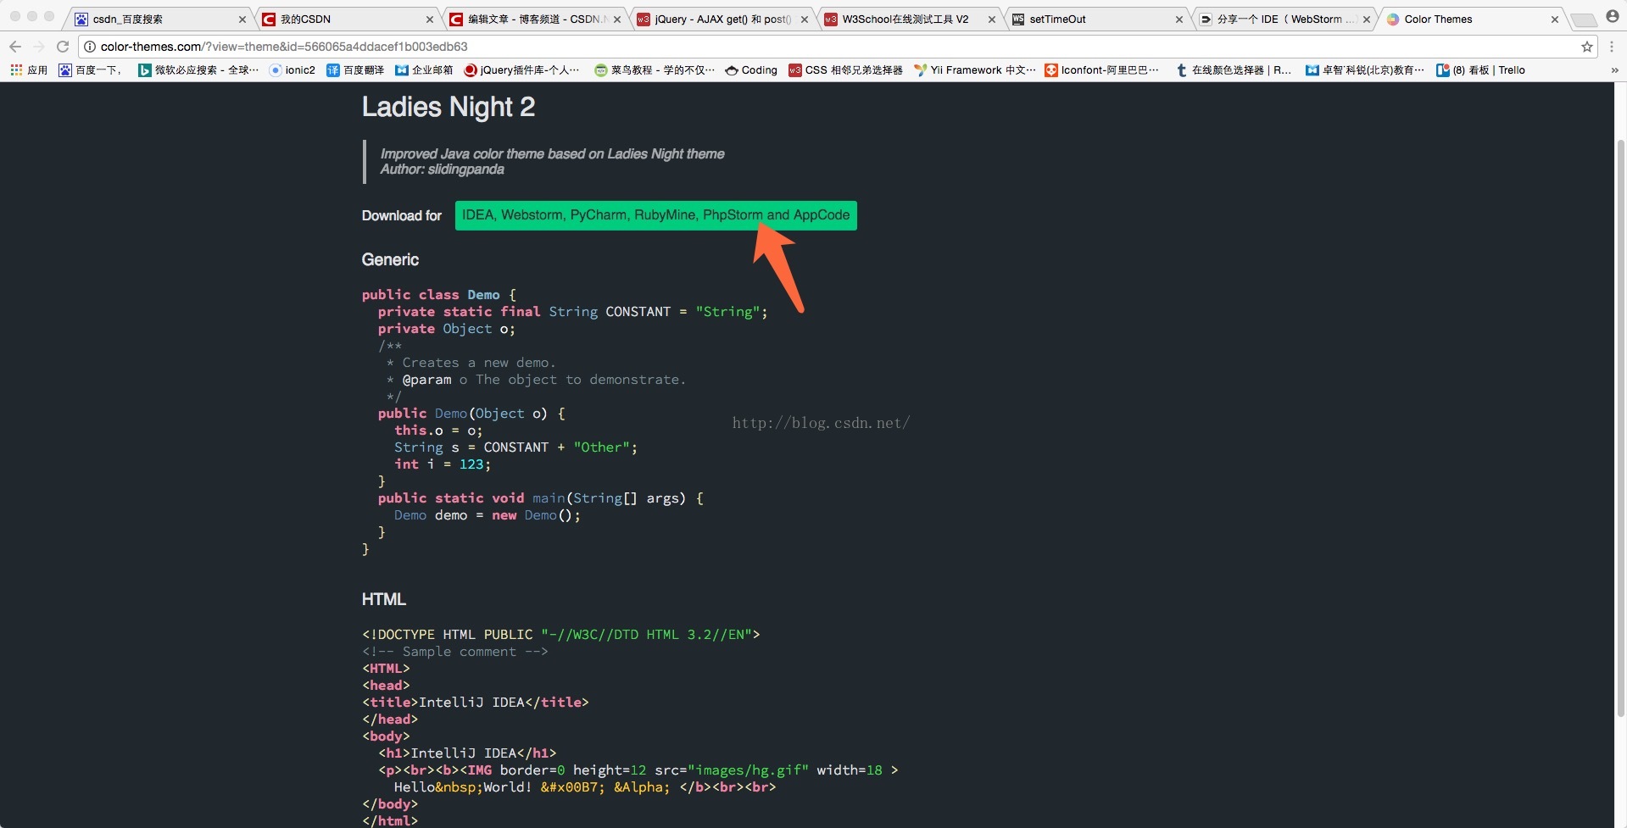Click the 'HTML' section heading
Screen dimensions: 1627x828
point(383,600)
